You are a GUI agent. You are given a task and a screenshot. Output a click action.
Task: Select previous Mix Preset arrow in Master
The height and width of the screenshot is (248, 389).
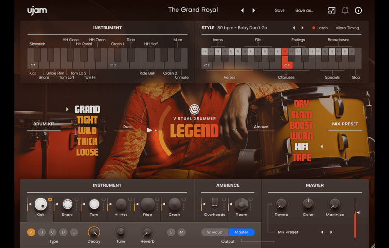pyautogui.click(x=322, y=232)
